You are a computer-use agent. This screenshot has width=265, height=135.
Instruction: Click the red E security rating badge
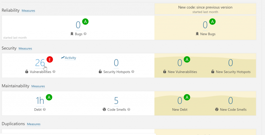(50, 59)
